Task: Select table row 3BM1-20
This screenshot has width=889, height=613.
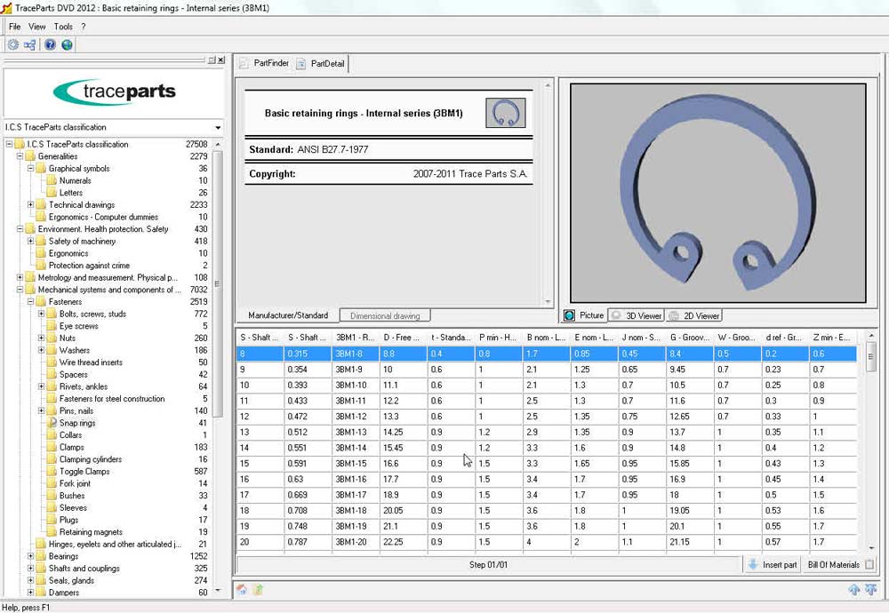Action: [x=547, y=542]
